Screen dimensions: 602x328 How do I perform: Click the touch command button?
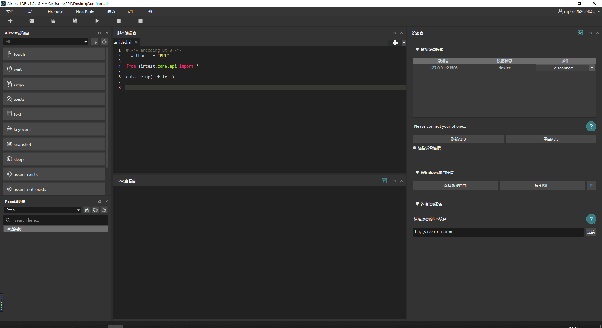[54, 54]
